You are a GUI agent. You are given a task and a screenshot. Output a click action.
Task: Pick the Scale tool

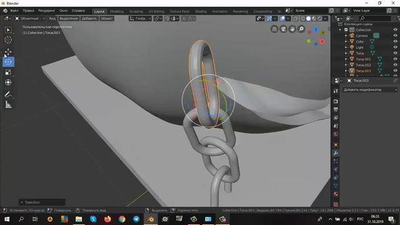[x=8, y=72]
